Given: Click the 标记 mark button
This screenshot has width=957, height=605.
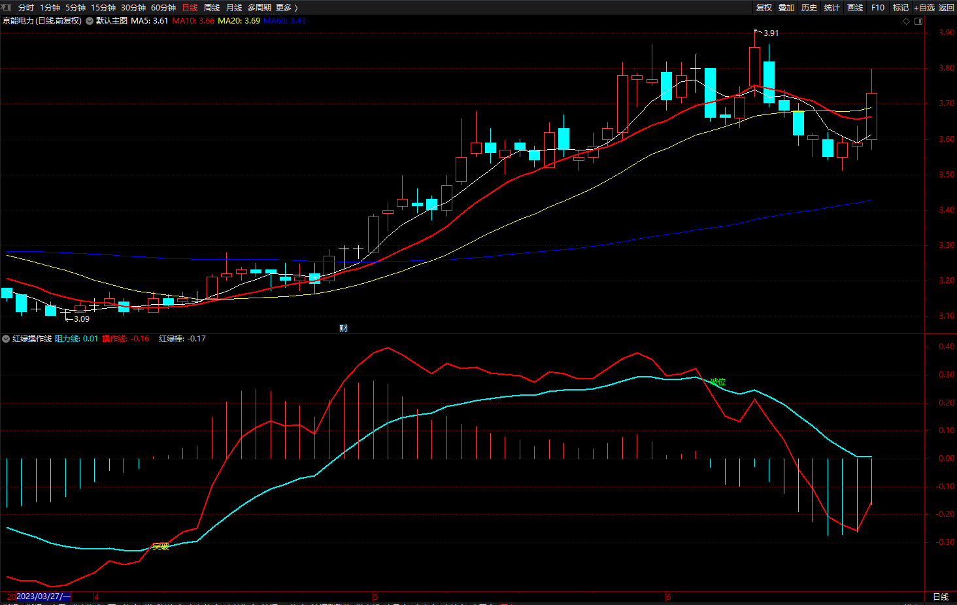Looking at the screenshot, I should coord(901,8).
